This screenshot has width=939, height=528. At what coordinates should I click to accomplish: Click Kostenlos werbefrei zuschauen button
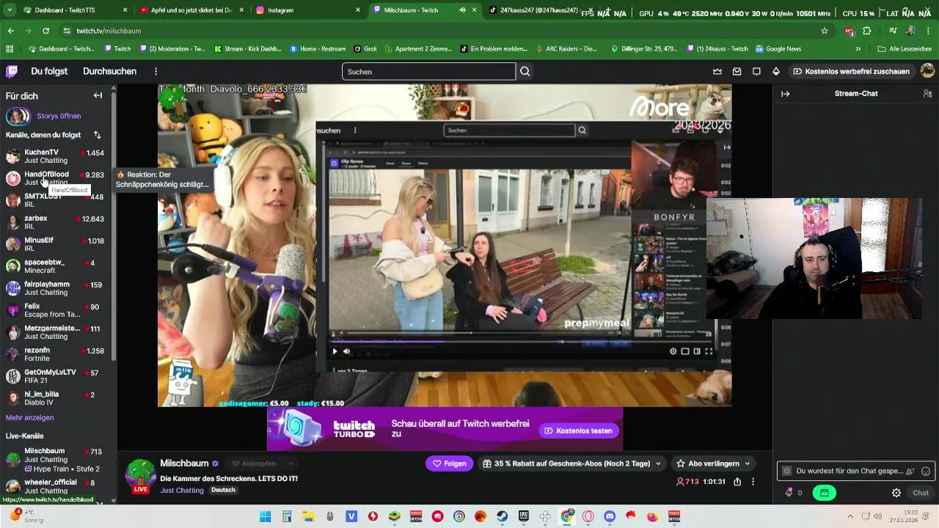851,71
